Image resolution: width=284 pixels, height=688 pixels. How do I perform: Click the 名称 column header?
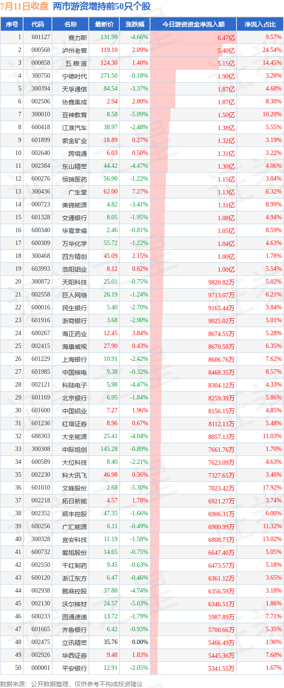70,24
